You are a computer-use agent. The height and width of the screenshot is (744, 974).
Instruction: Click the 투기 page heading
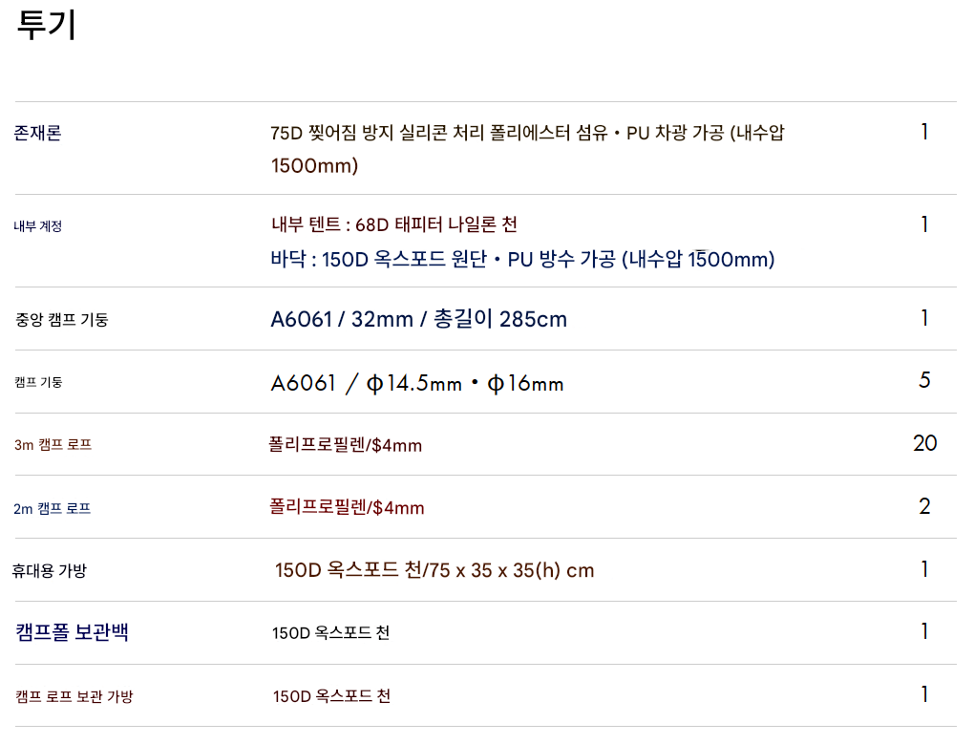coord(46,26)
